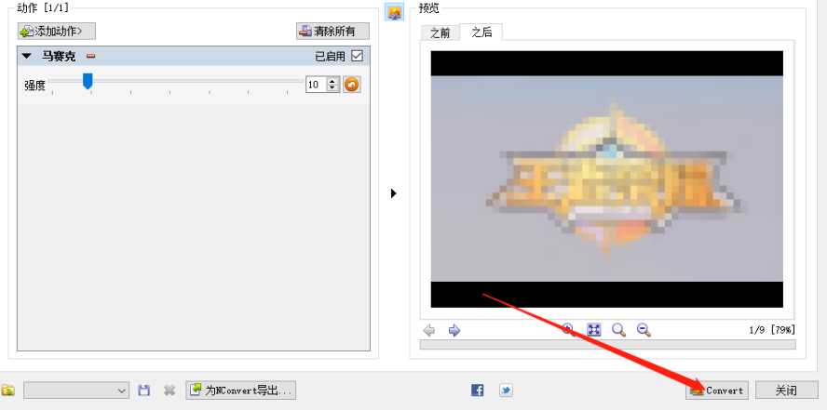This screenshot has height=410, width=827.
Task: Uncheck the 已启用 checkbox
Action: pos(357,56)
